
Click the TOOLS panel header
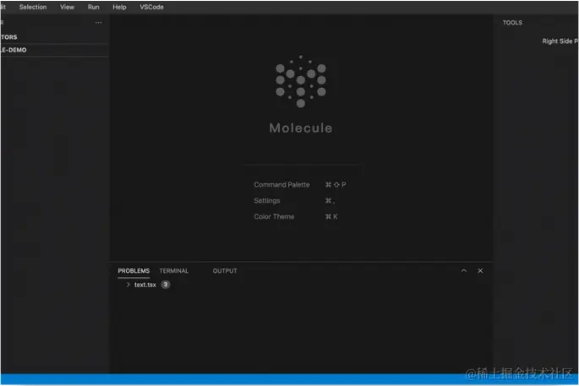point(512,23)
